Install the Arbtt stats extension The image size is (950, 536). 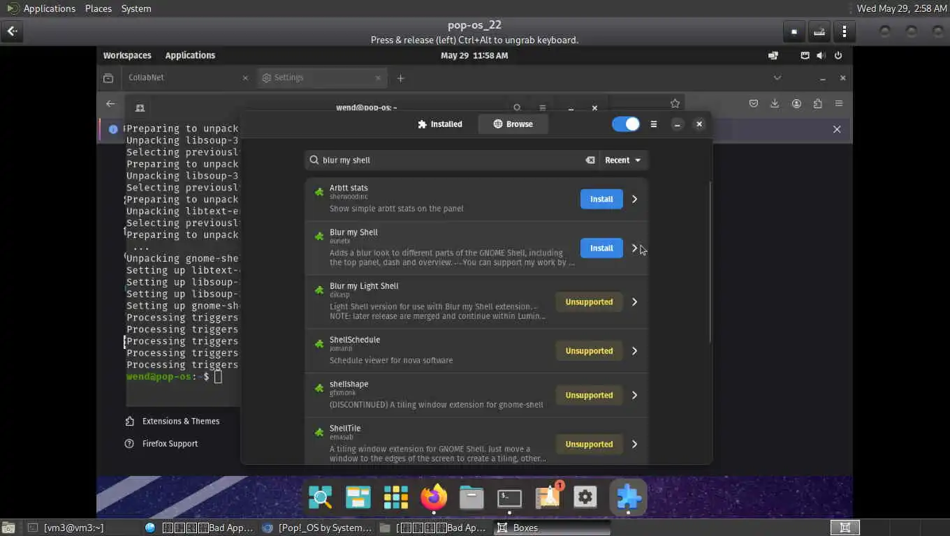point(601,199)
